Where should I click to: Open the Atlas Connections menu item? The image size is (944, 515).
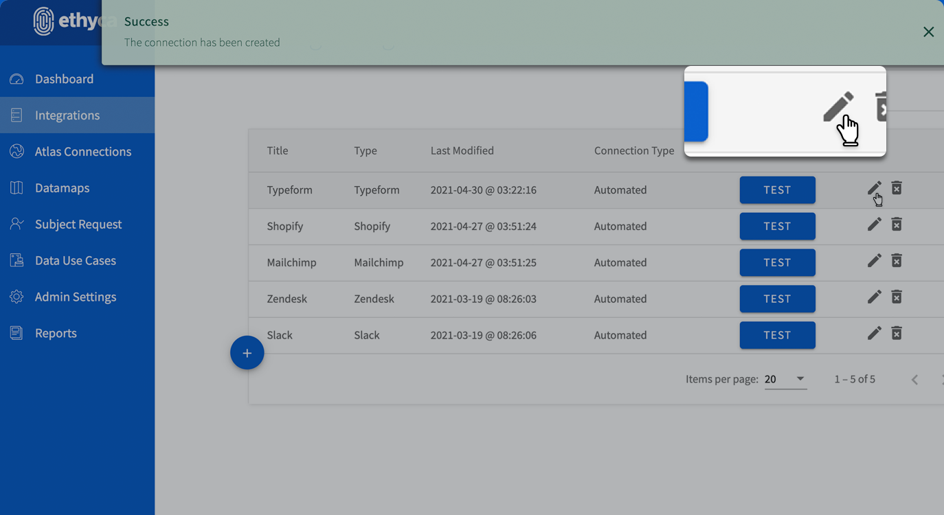(77, 152)
